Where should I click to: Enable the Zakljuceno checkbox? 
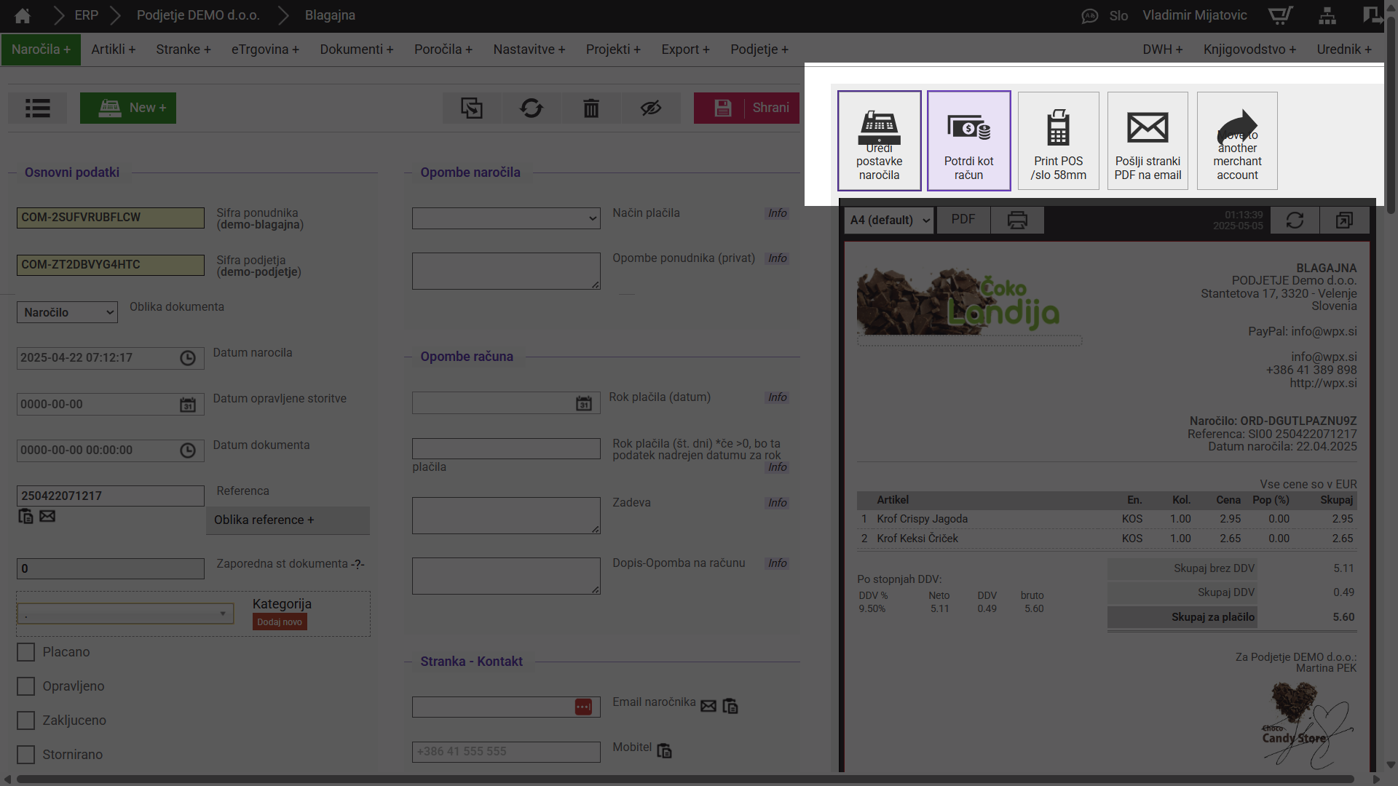coord(26,720)
